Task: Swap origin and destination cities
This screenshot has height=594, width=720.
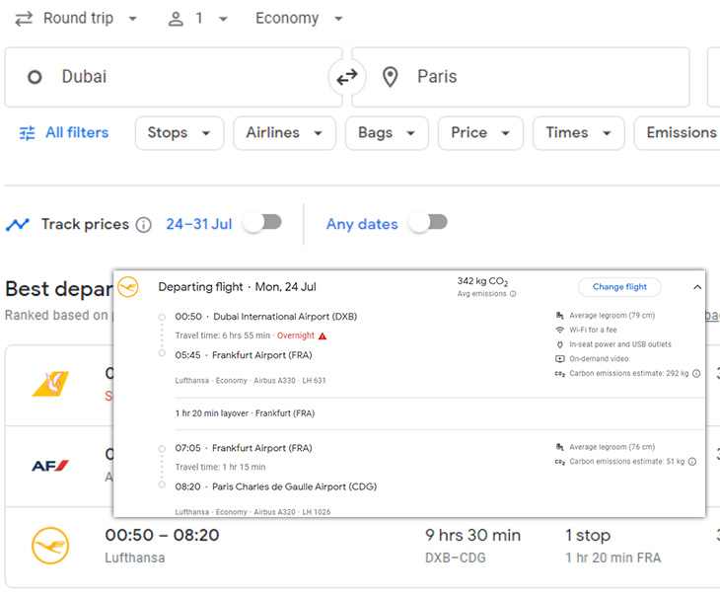Action: [x=347, y=77]
